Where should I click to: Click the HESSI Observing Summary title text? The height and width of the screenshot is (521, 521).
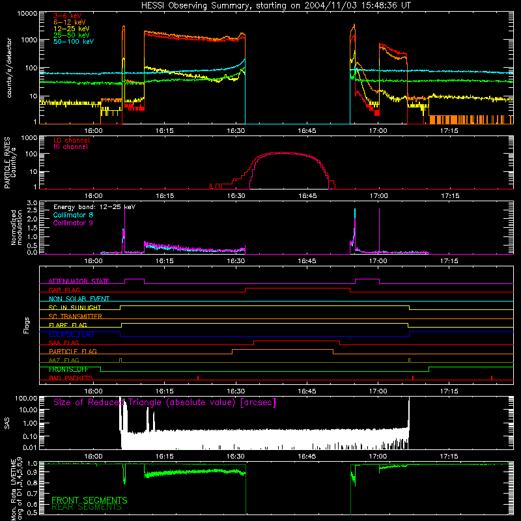pyautogui.click(x=275, y=6)
